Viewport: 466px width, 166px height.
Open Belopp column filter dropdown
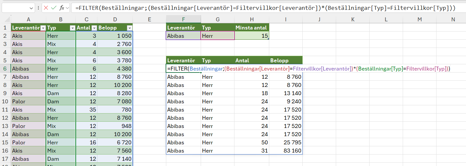(x=130, y=28)
